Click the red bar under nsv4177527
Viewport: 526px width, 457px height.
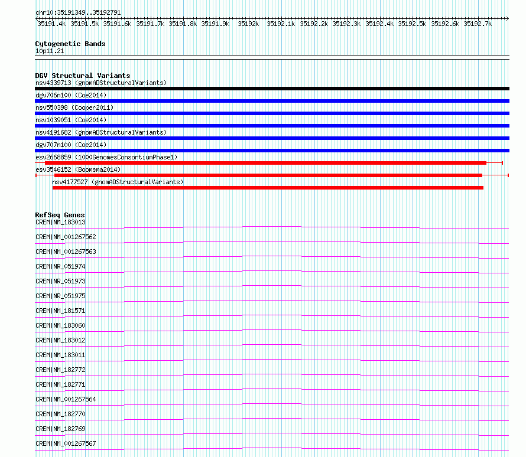point(268,188)
